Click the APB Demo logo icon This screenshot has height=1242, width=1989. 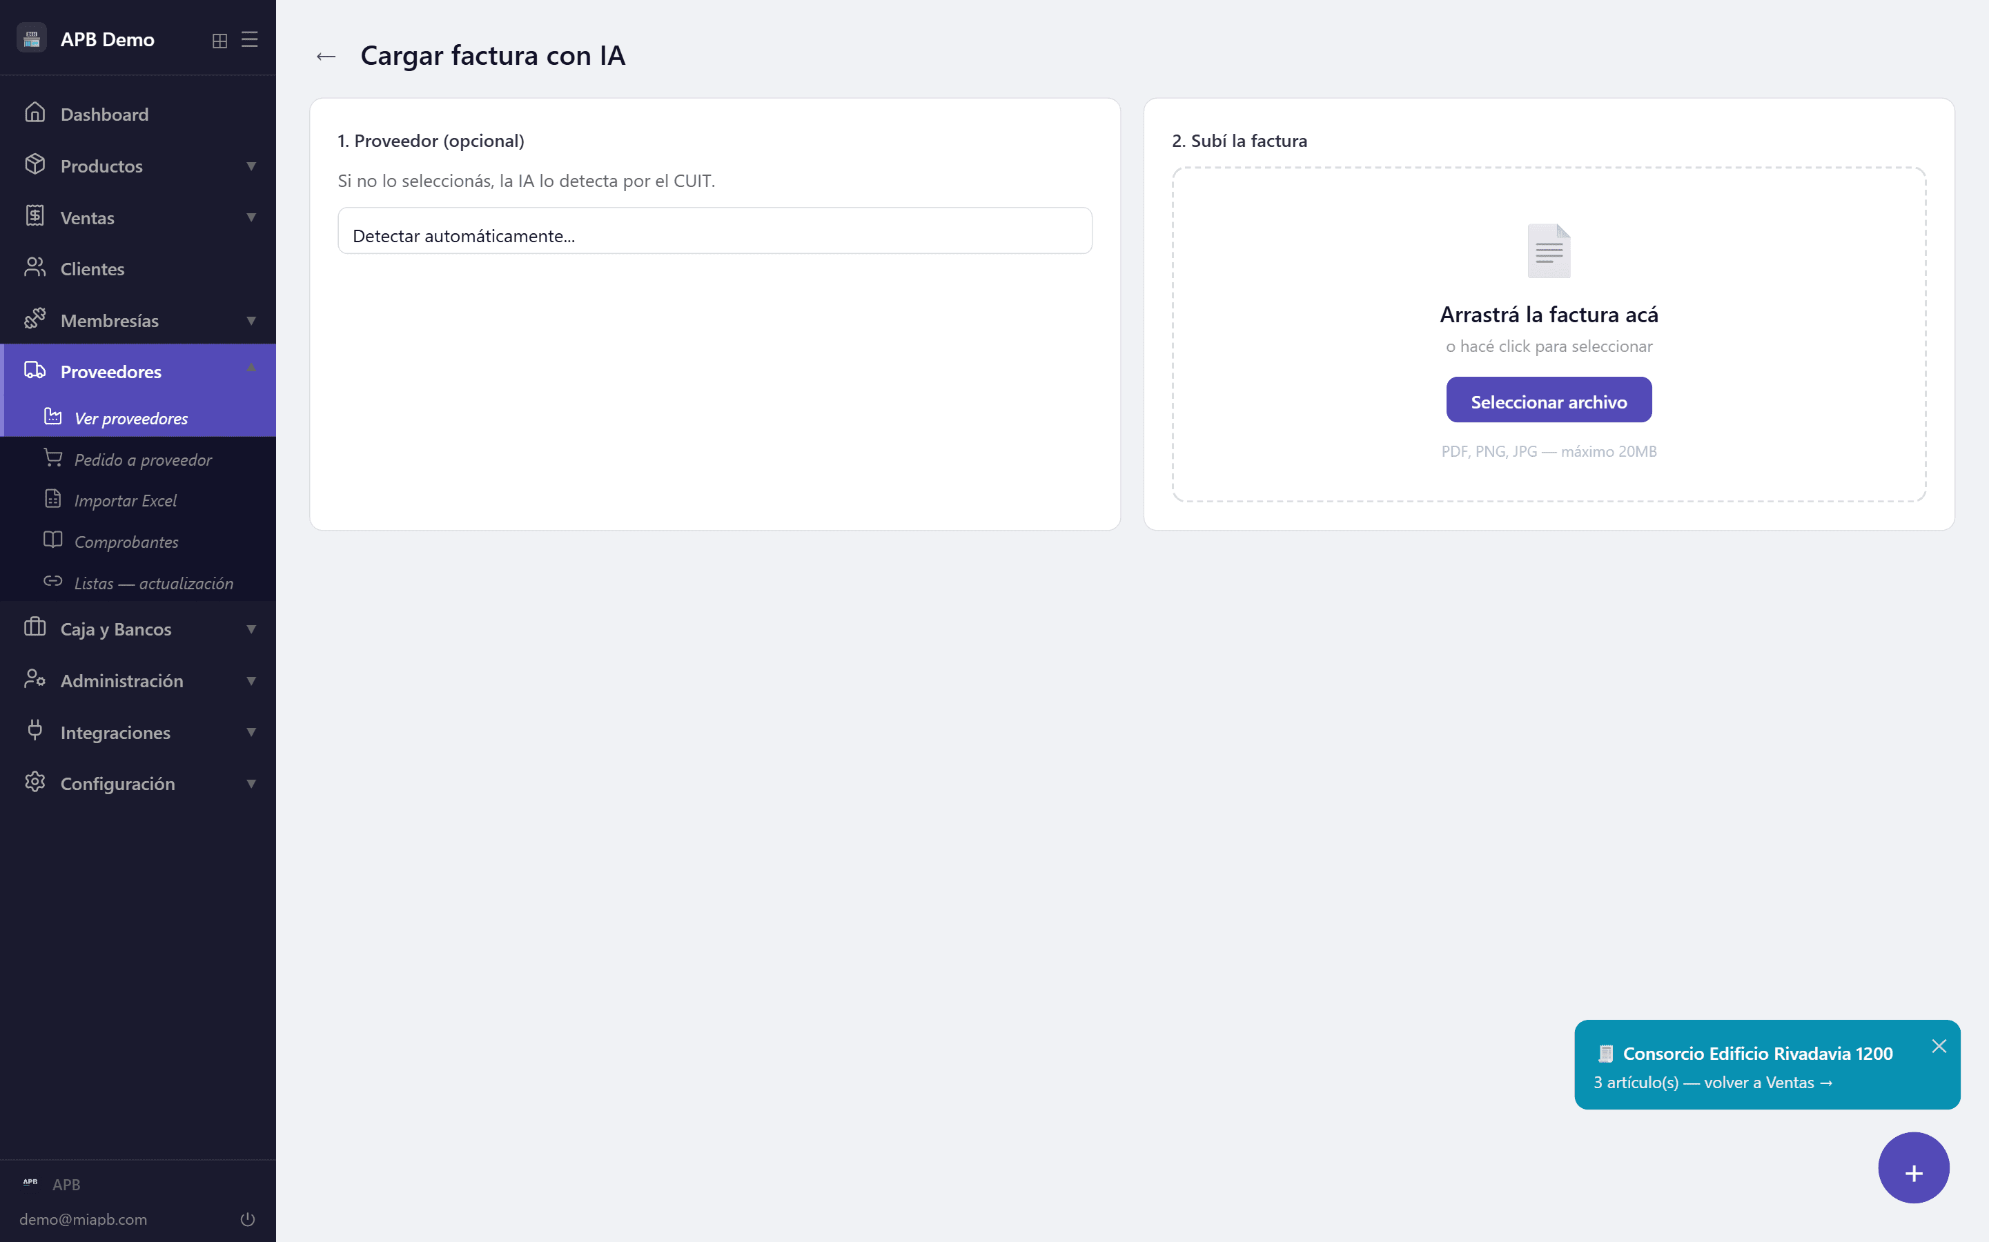32,39
